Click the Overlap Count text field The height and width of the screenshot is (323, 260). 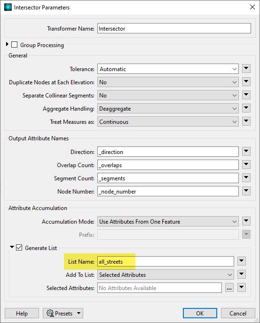click(168, 165)
